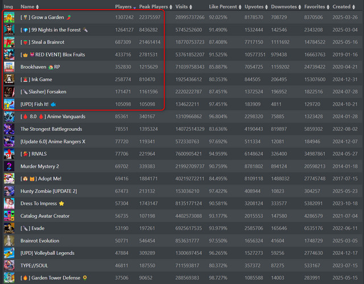Click the Forsaken game icon
Image resolution: width=364 pixels, height=284 pixels.
click(9, 92)
